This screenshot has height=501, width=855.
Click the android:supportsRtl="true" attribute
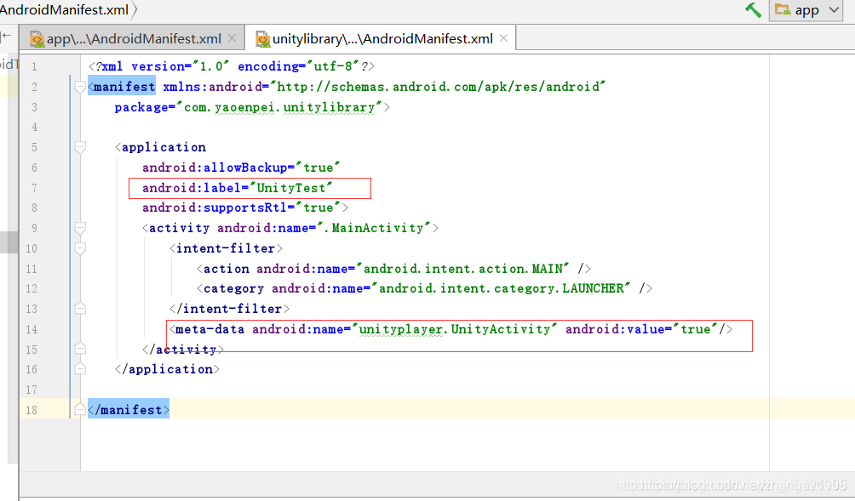tap(241, 208)
